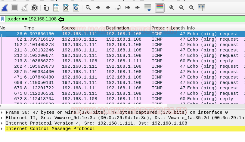Expand Internet Control Message Protocol details
This screenshot has width=245, height=142.
[x=2, y=129]
